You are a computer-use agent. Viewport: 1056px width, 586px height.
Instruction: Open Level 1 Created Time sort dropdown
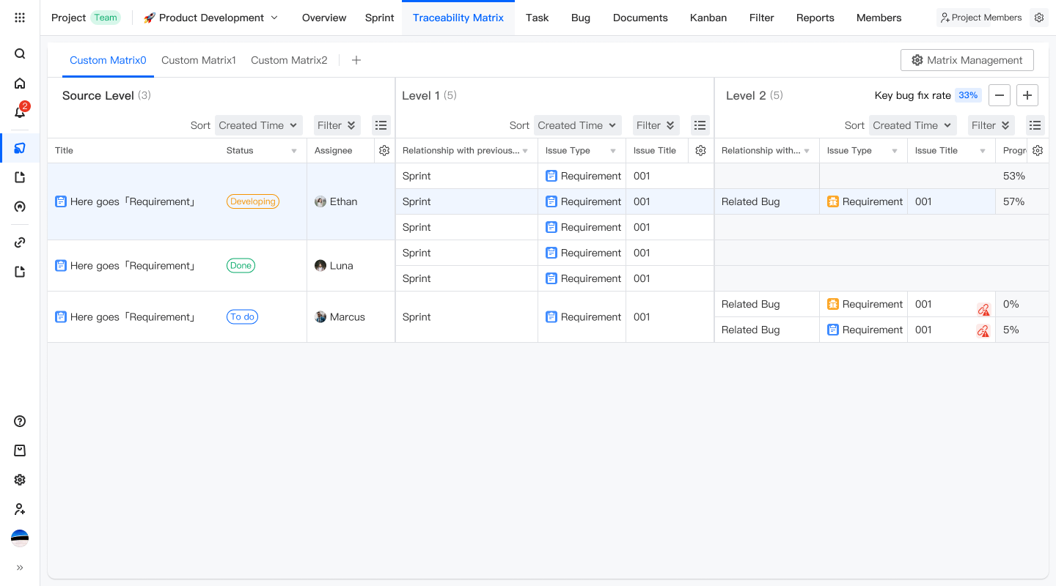tap(577, 125)
